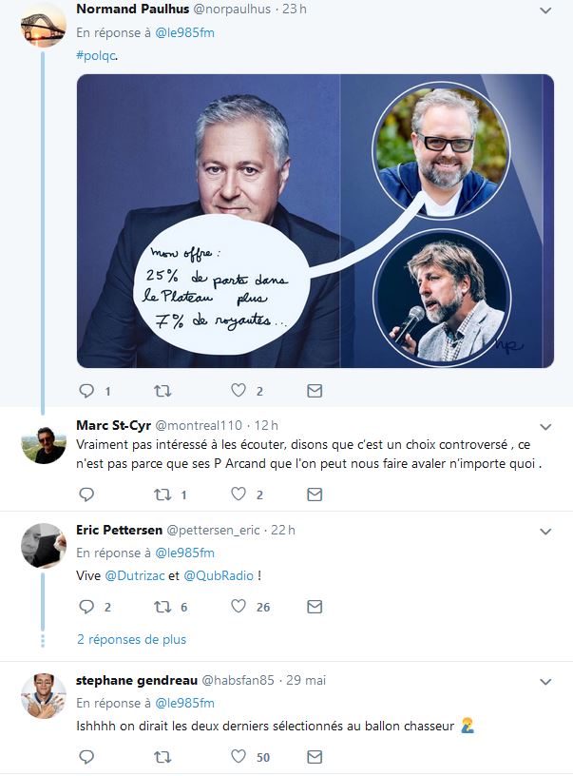This screenshot has height=776, width=573.
Task: Reply to stephane gendreau's tweet
Action: [x=86, y=757]
